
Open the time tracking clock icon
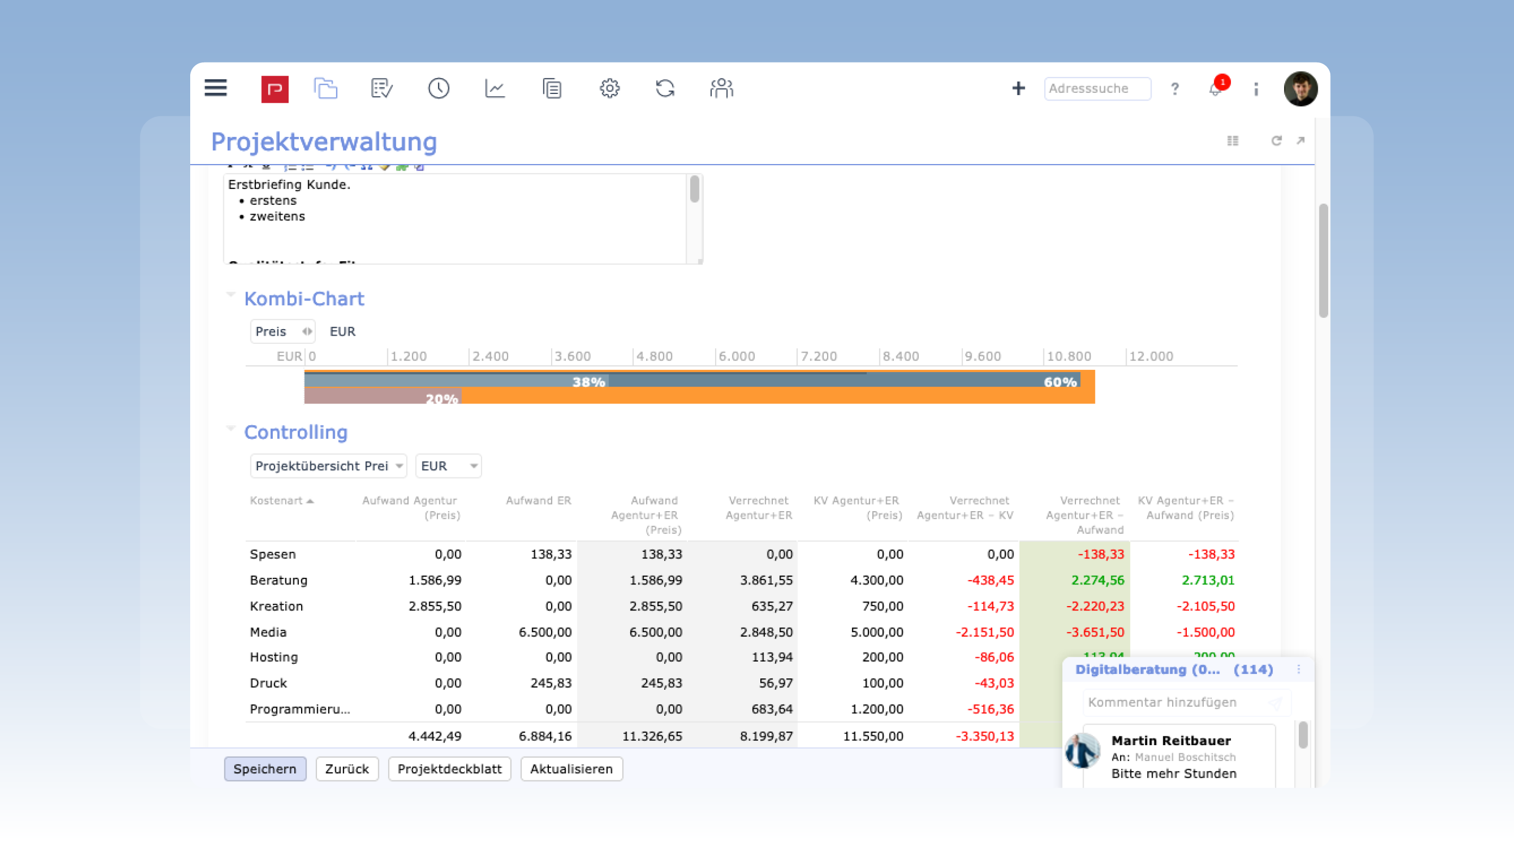click(439, 89)
